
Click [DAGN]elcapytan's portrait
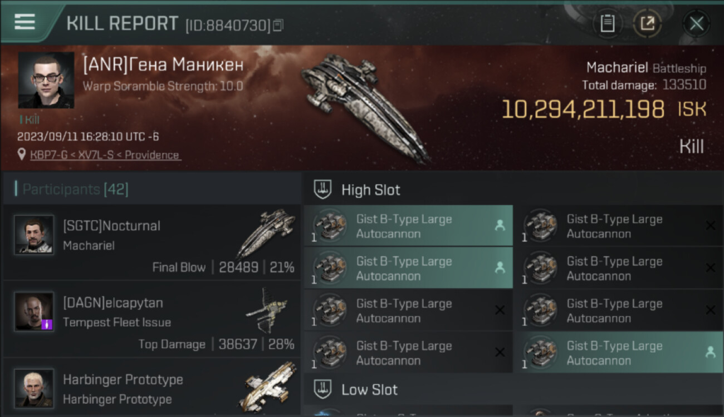[x=34, y=311]
